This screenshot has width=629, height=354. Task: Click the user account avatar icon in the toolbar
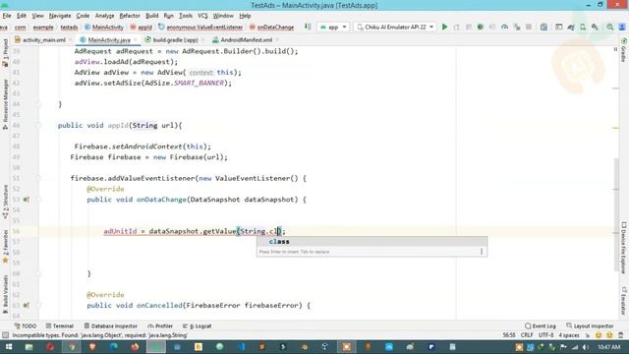(622, 27)
